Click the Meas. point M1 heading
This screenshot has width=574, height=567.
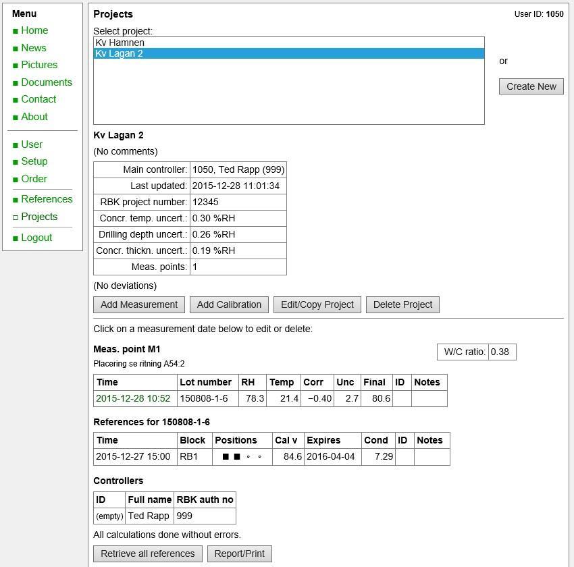pyautogui.click(x=127, y=349)
